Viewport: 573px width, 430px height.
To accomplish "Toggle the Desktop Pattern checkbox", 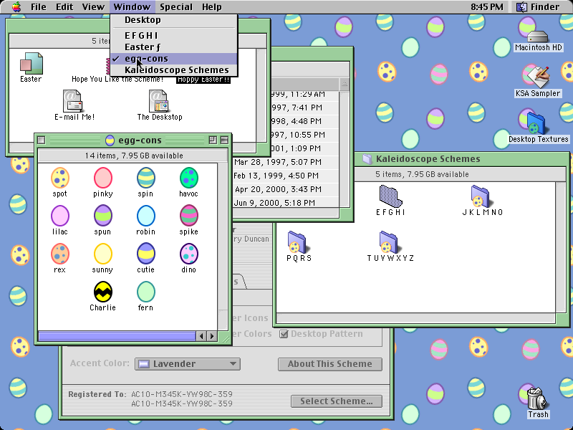I will coord(284,334).
